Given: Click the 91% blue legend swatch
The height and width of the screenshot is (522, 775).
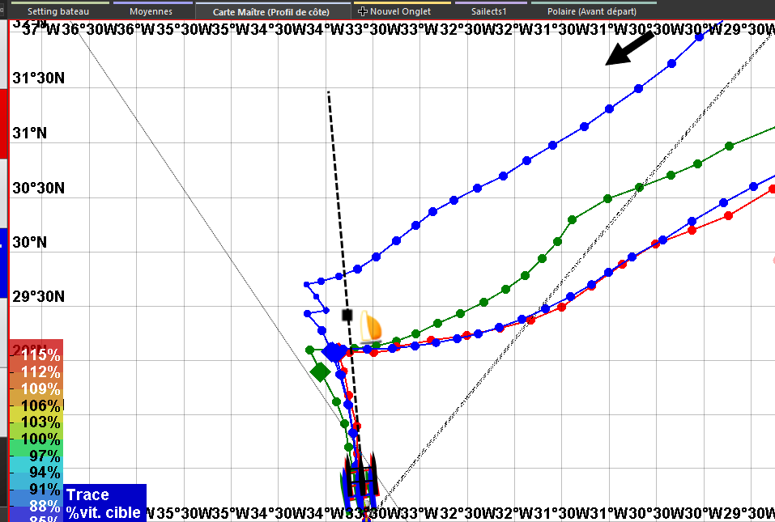Looking at the screenshot, I should coord(40,489).
